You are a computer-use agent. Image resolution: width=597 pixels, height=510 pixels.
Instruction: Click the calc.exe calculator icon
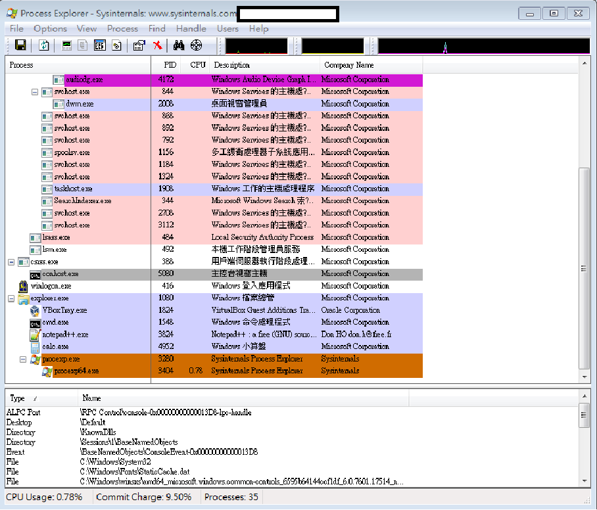[x=35, y=347]
